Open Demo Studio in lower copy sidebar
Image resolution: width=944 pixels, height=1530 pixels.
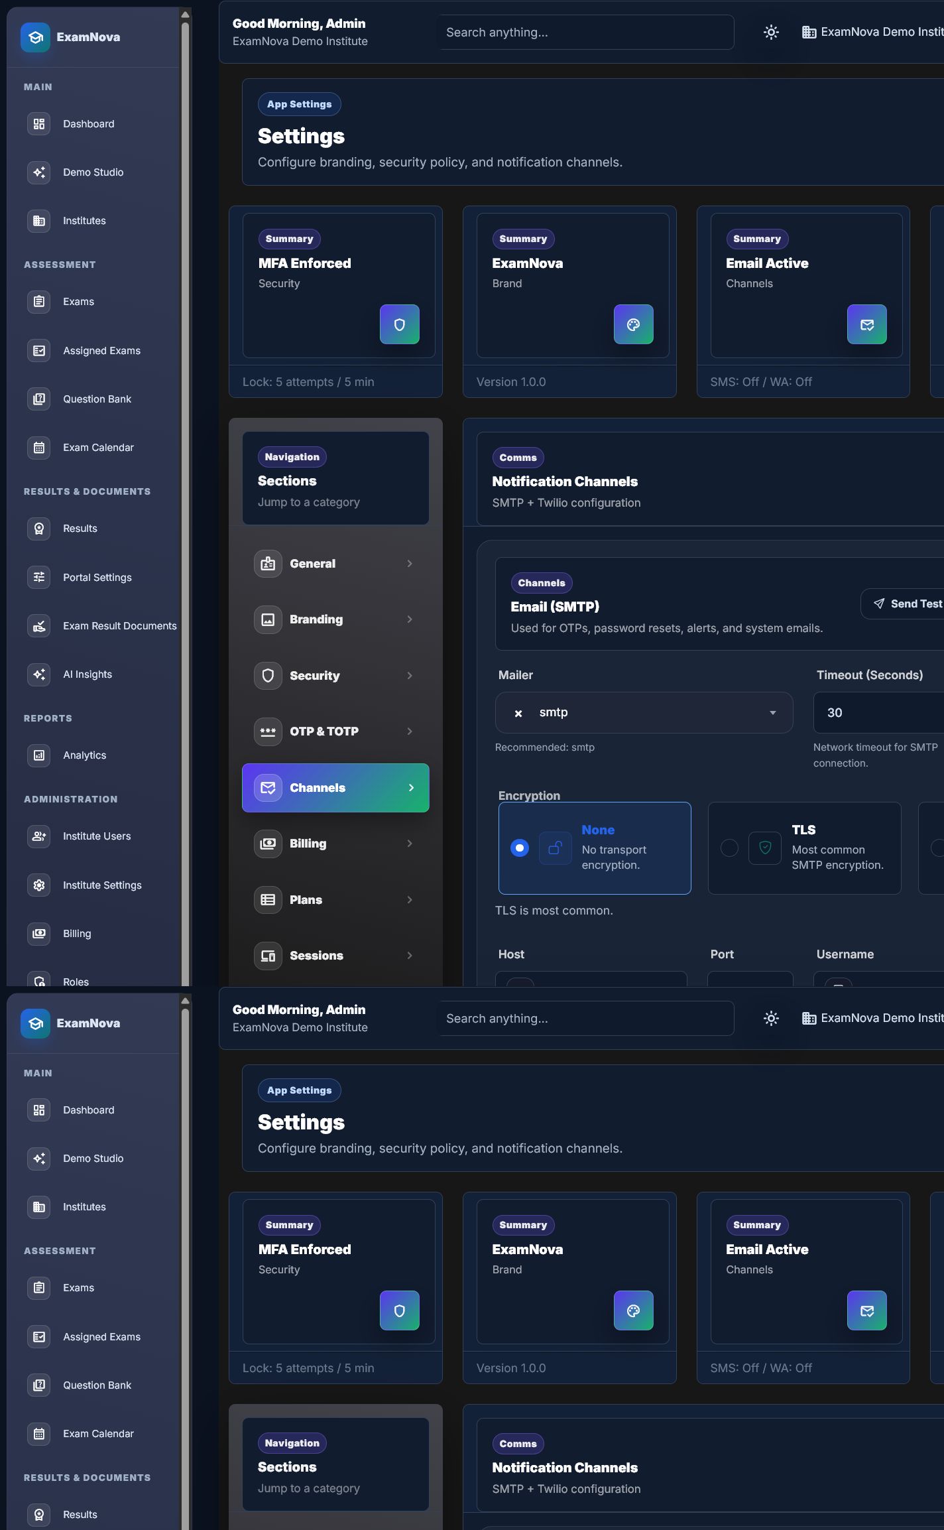(93, 1158)
